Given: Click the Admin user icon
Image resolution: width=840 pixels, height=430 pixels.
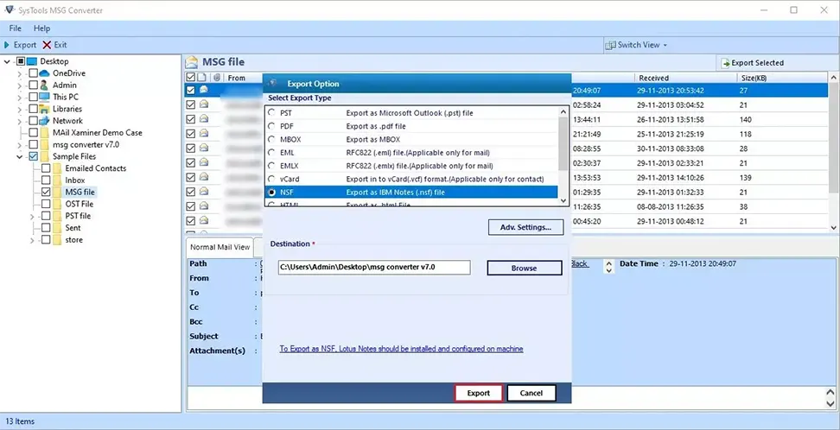Looking at the screenshot, I should [45, 85].
